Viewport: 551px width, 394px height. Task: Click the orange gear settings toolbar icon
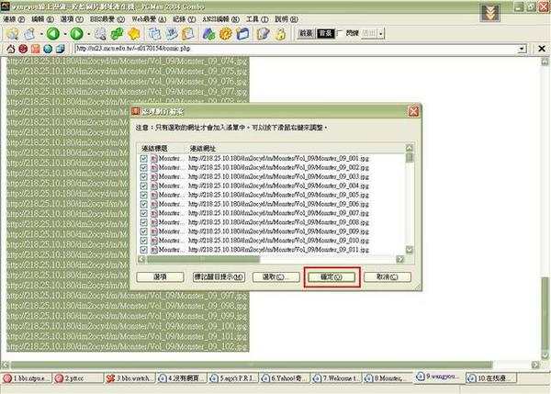coord(226,34)
